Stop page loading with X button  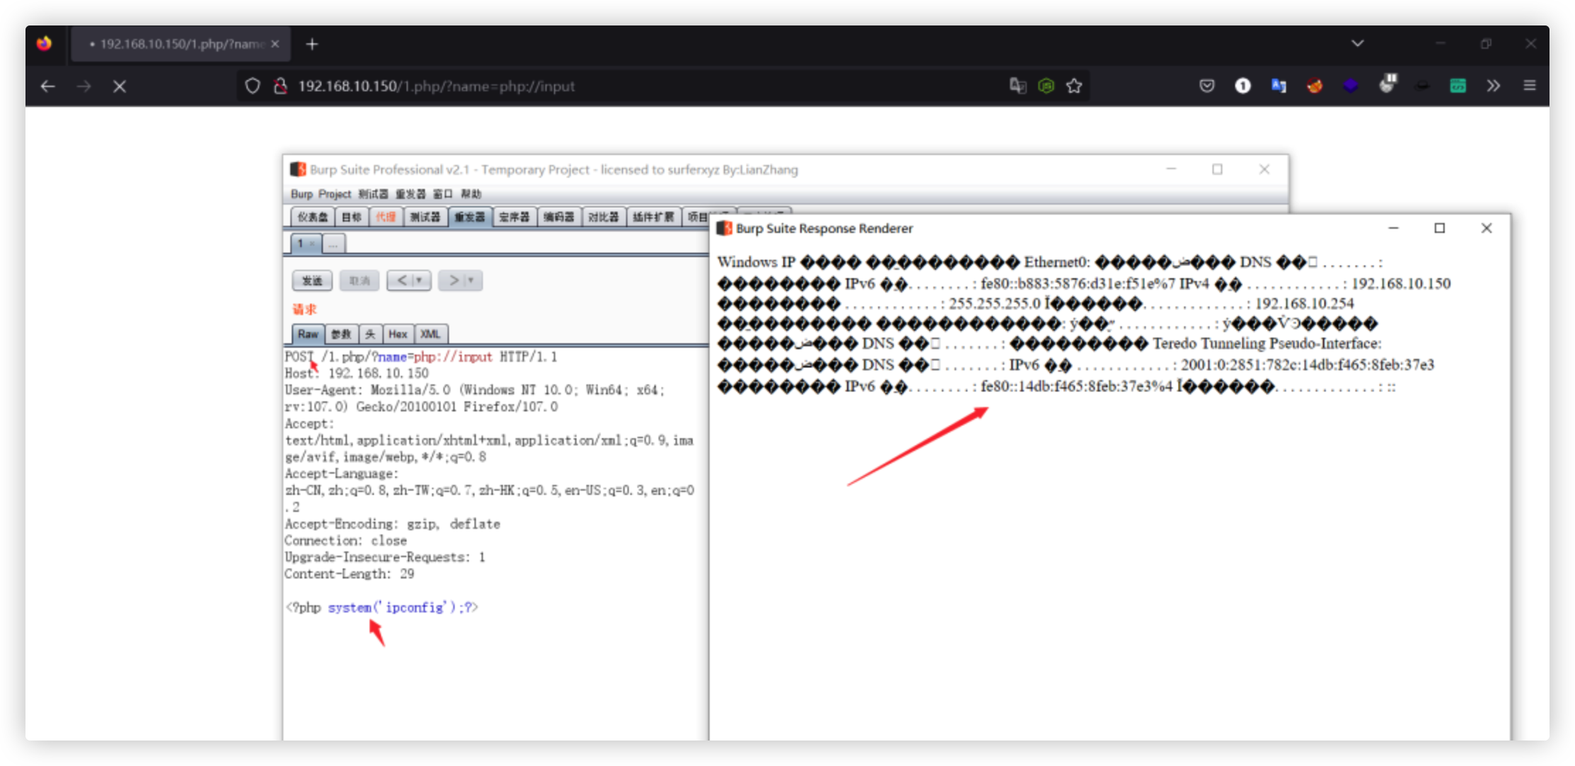click(120, 86)
